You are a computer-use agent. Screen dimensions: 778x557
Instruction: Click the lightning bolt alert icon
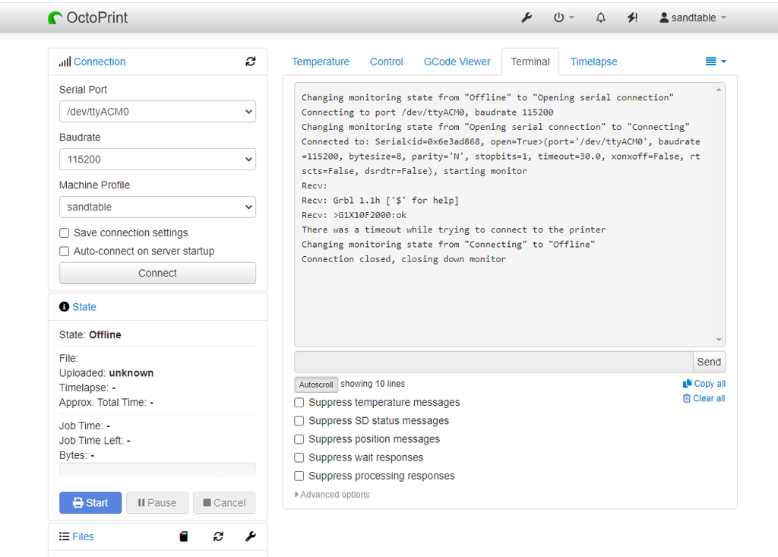tap(632, 18)
